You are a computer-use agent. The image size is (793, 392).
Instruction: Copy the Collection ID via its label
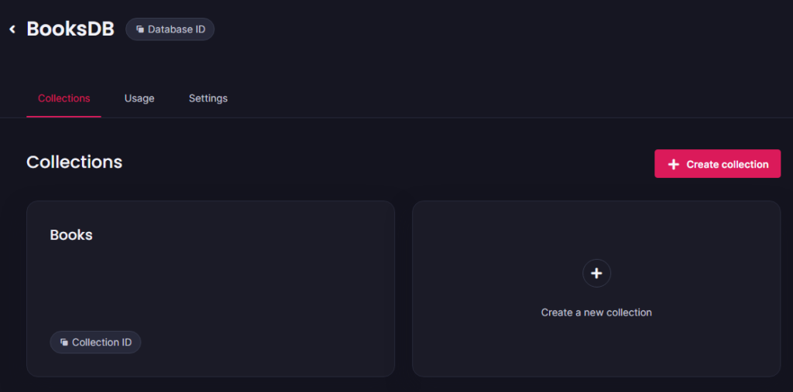pyautogui.click(x=101, y=342)
